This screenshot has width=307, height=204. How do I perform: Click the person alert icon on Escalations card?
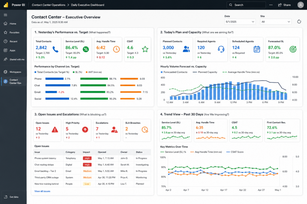(114, 130)
